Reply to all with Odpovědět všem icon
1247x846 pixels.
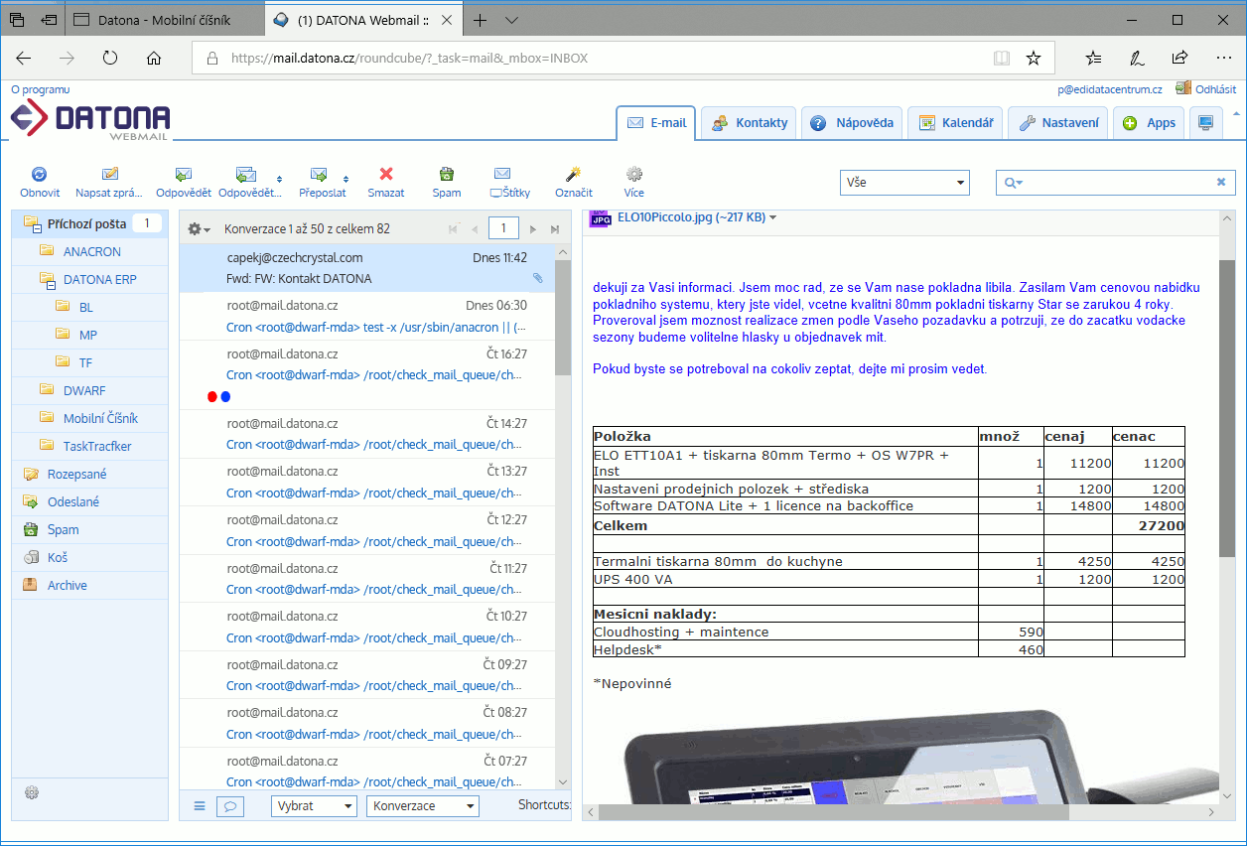click(246, 174)
